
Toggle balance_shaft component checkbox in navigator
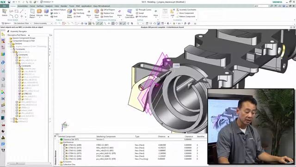click(x=17, y=110)
